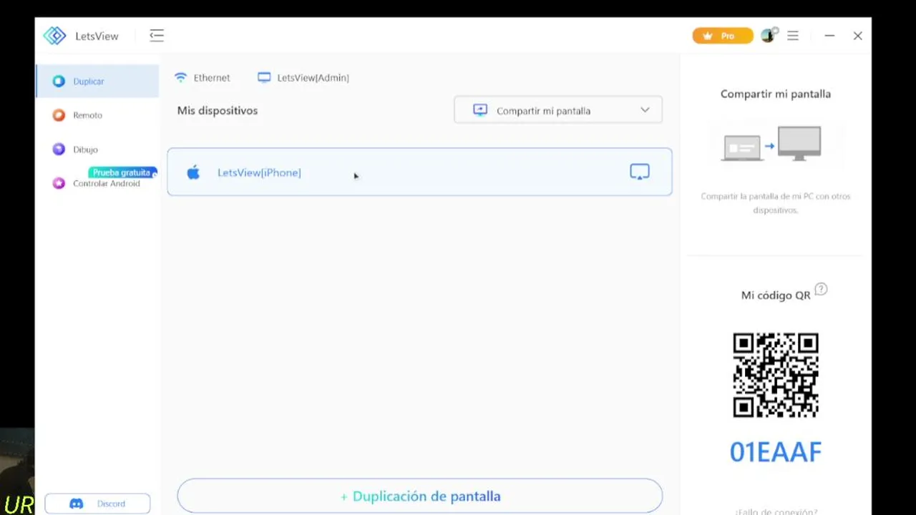
Task: Collapse the sidebar with the menu-fold icon
Action: click(157, 36)
